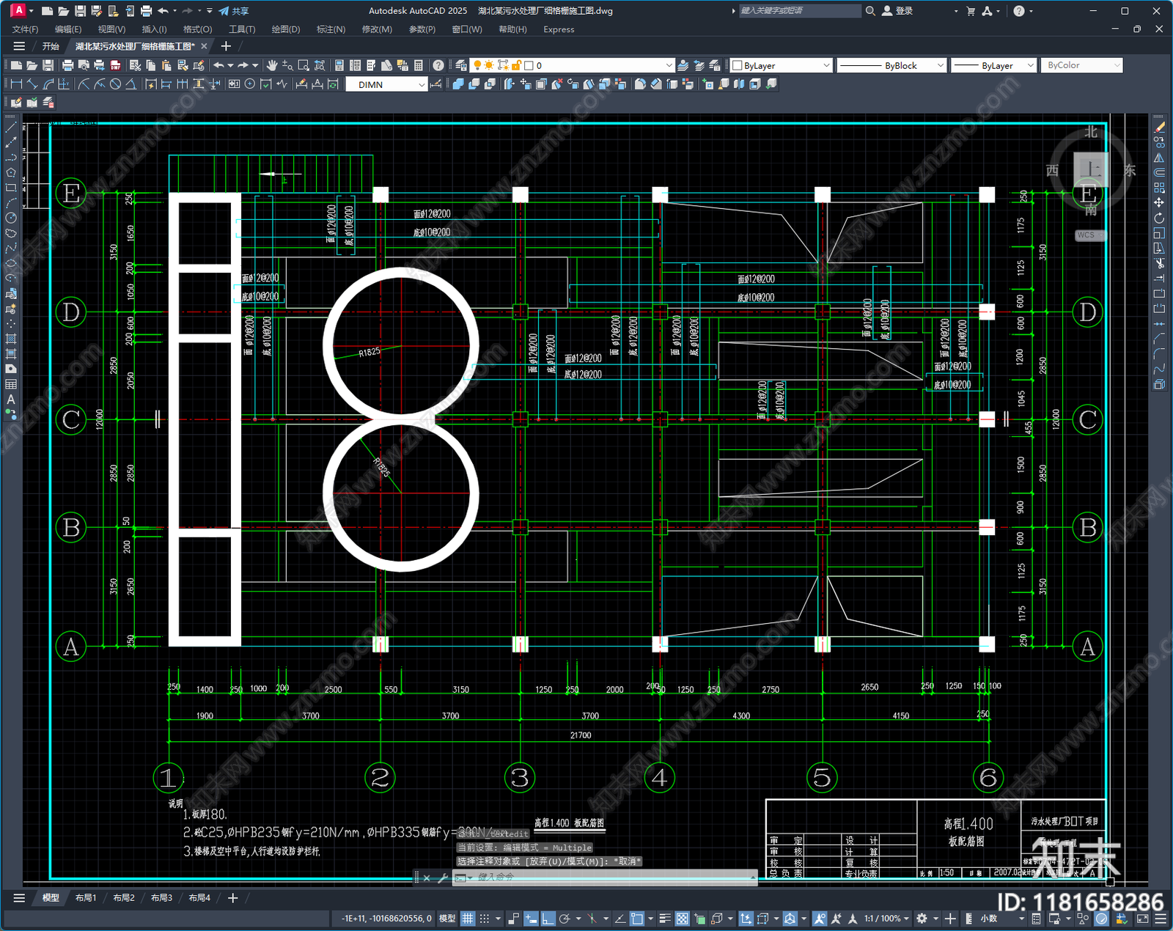Viewport: 1173px width, 931px height.
Task: Click the layer 0 white color box
Action: 529,65
